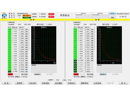The image size is (130, 97).
Task: Switch to the 系统设置 page
Action: click(x=45, y=83)
